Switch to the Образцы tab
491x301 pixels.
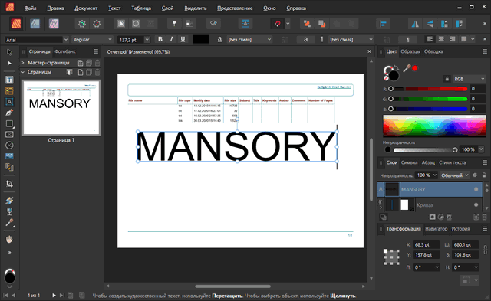click(410, 51)
